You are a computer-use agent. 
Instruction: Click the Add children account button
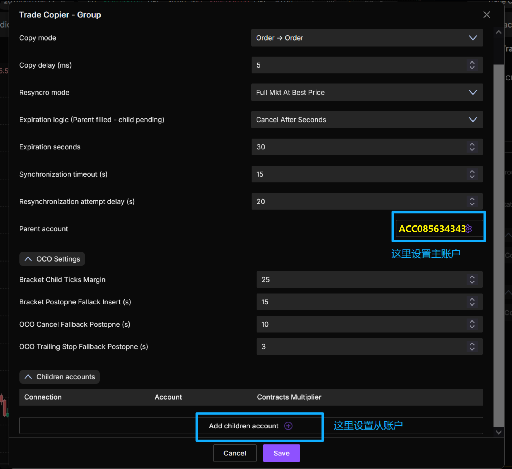(x=244, y=426)
